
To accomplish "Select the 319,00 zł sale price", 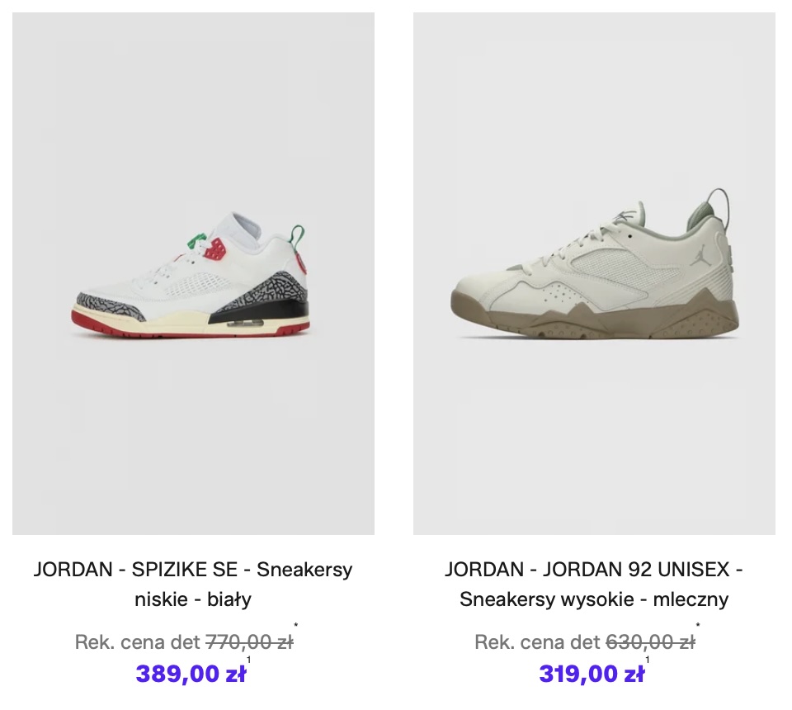I will pyautogui.click(x=592, y=674).
